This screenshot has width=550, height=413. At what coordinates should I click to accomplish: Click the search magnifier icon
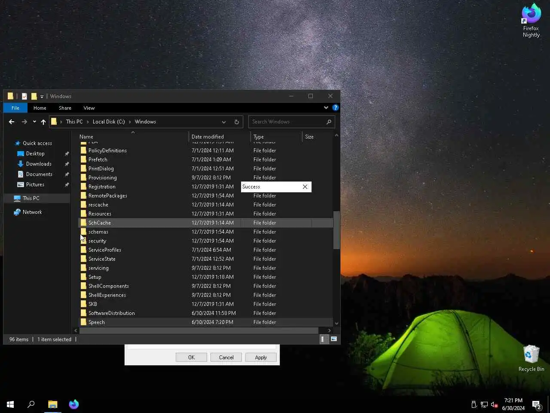(x=329, y=122)
